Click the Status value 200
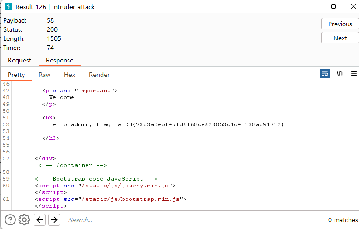Image resolution: width=359 pixels, height=229 pixels. (x=52, y=30)
